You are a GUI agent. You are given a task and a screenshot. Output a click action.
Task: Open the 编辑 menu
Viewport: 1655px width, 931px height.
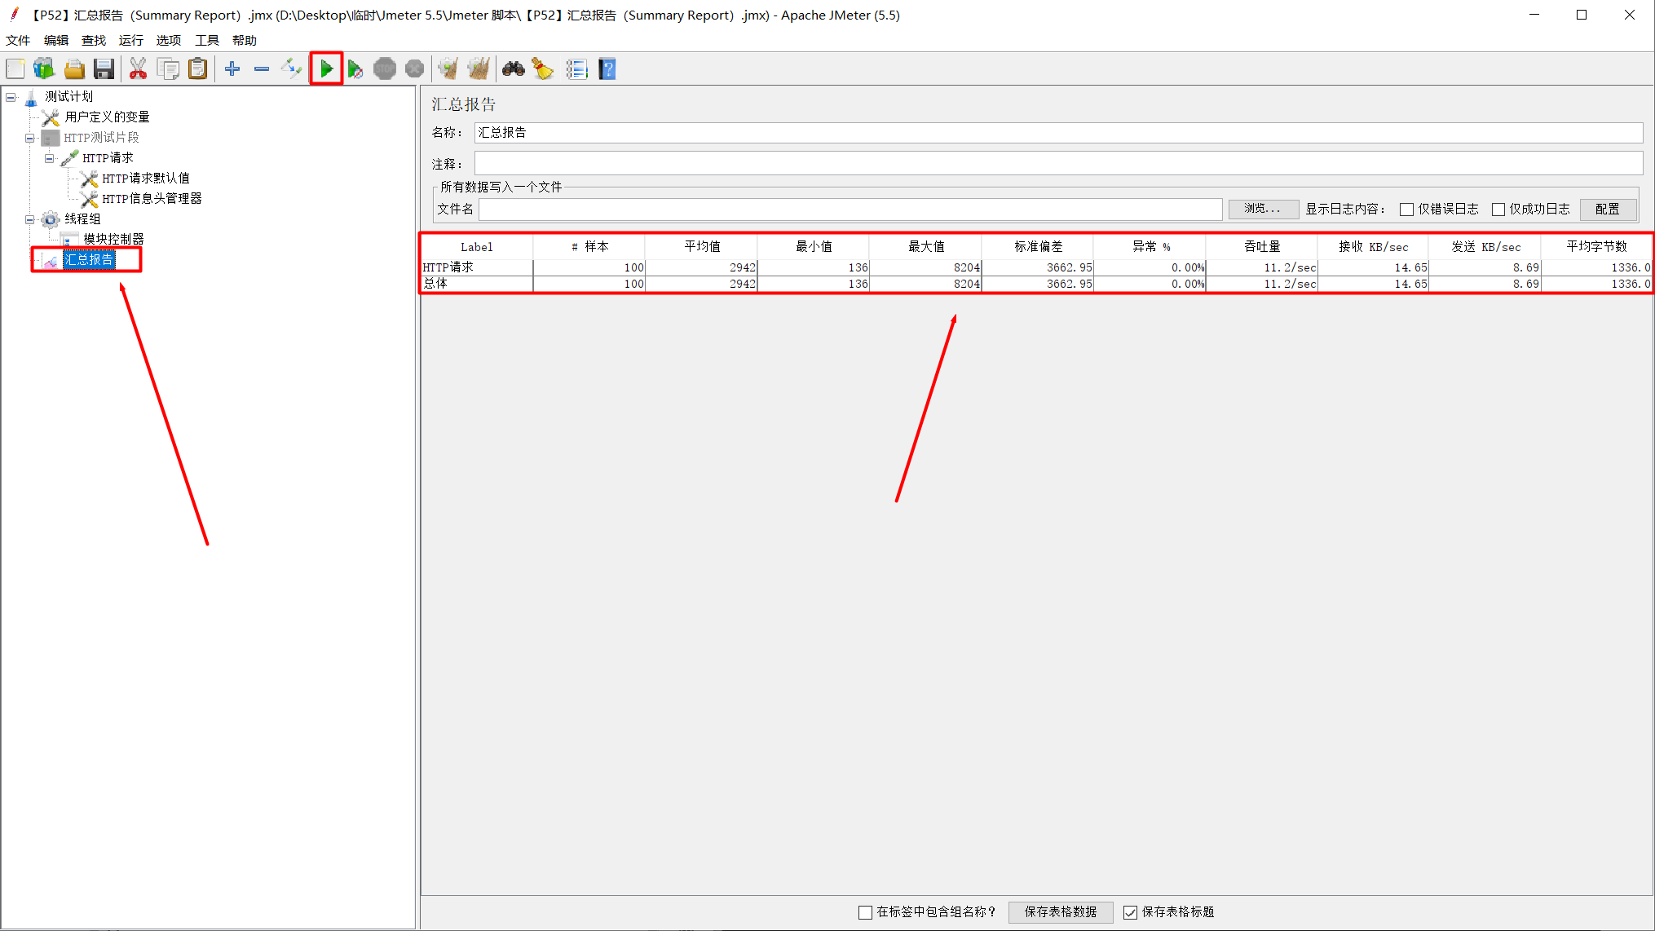click(56, 40)
